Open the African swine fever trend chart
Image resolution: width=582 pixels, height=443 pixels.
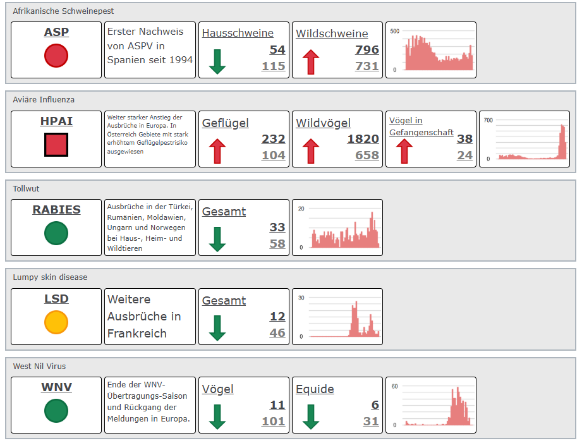click(431, 51)
